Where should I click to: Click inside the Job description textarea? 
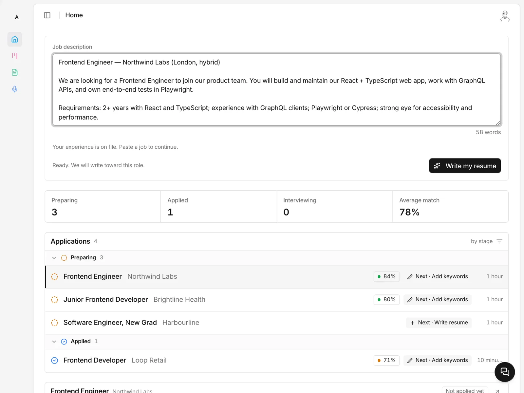coord(276,90)
